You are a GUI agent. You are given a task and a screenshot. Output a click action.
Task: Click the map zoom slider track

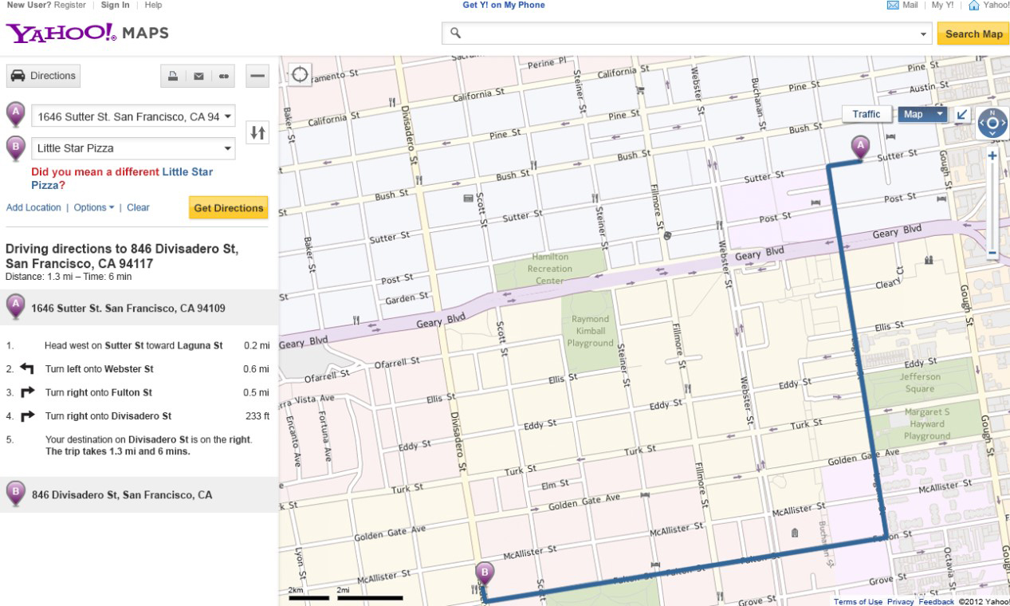point(992,205)
